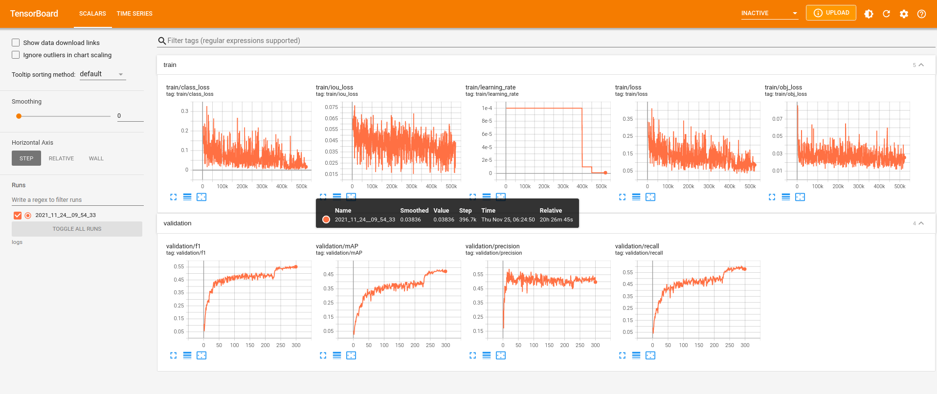Open tooltip sorting method dropdown
Screen dimensions: 937x394
(x=103, y=74)
